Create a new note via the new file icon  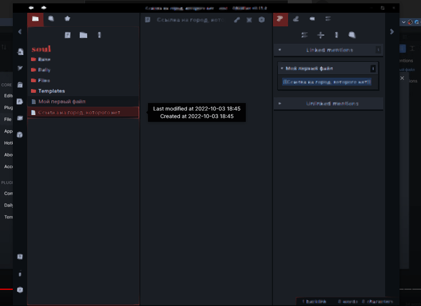[67, 35]
